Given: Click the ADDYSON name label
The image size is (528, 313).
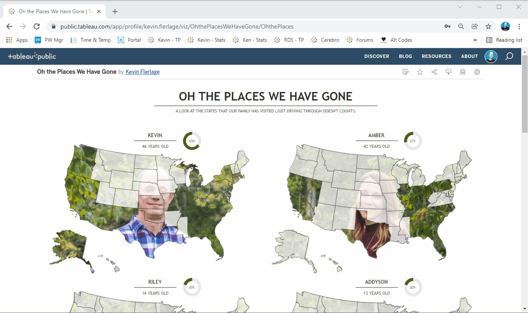Looking at the screenshot, I should [x=376, y=282].
